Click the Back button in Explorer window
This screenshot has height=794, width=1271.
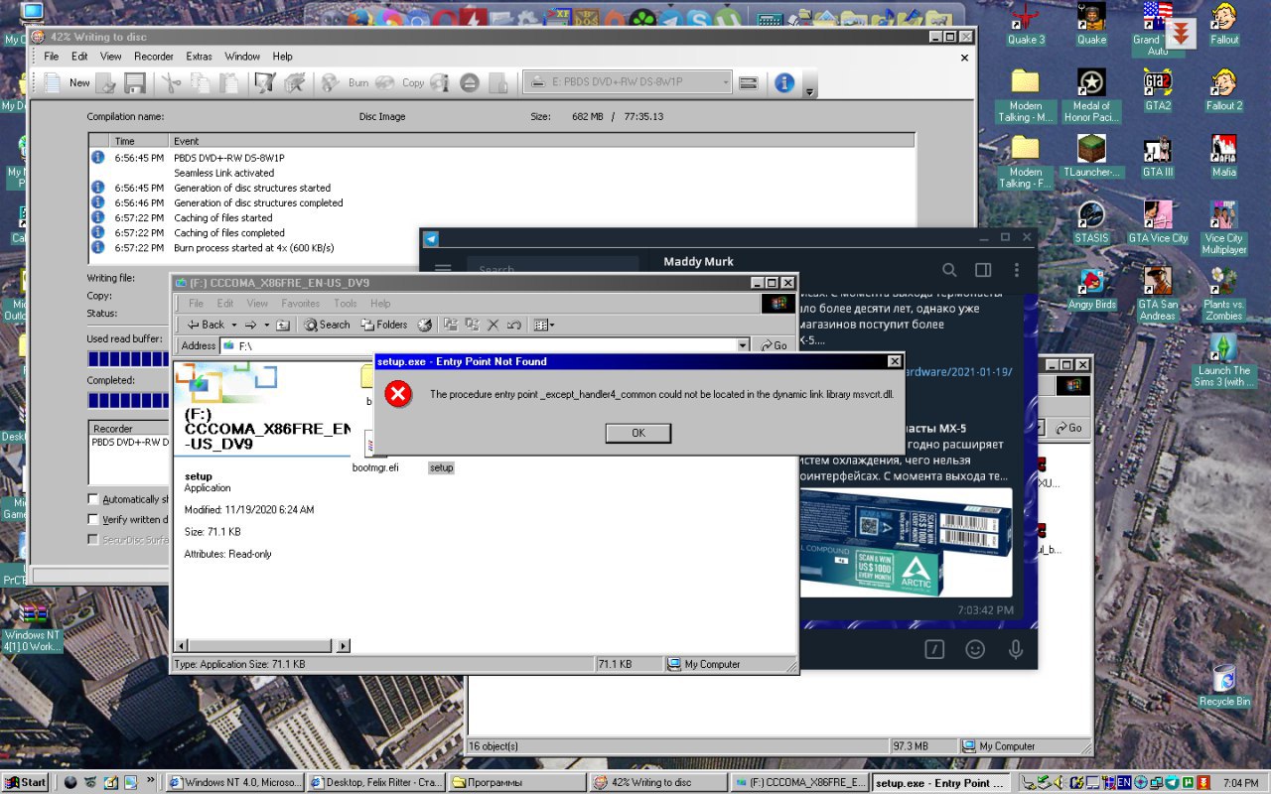207,325
